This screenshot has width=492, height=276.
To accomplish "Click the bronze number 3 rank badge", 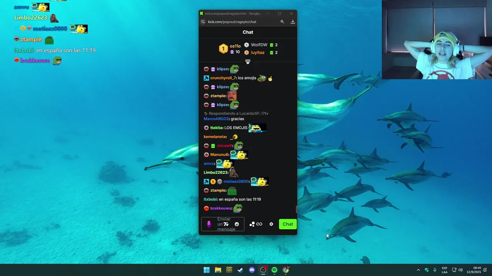I will 247,53.
